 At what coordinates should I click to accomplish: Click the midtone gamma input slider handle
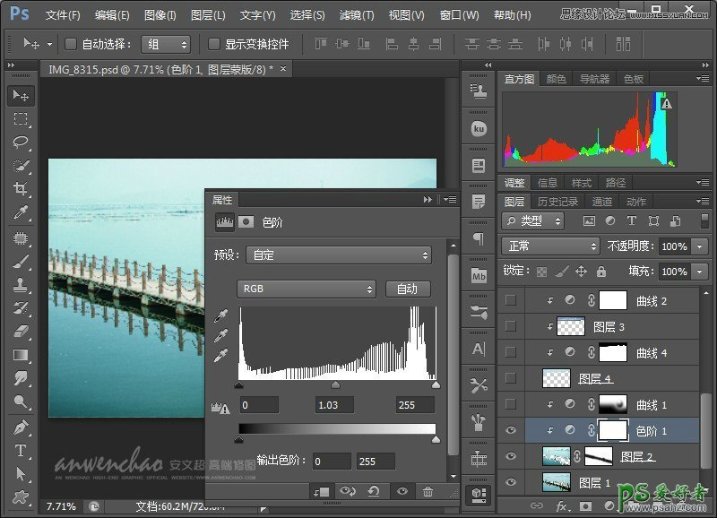point(336,384)
